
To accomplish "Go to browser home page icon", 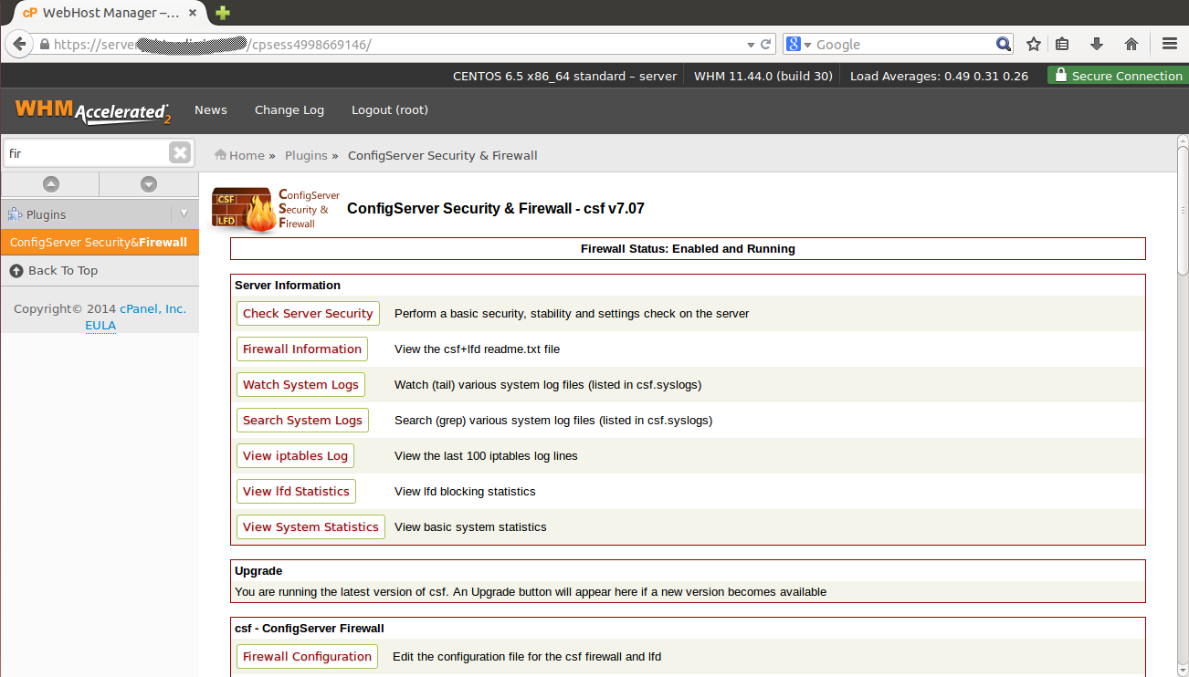I will [1131, 44].
